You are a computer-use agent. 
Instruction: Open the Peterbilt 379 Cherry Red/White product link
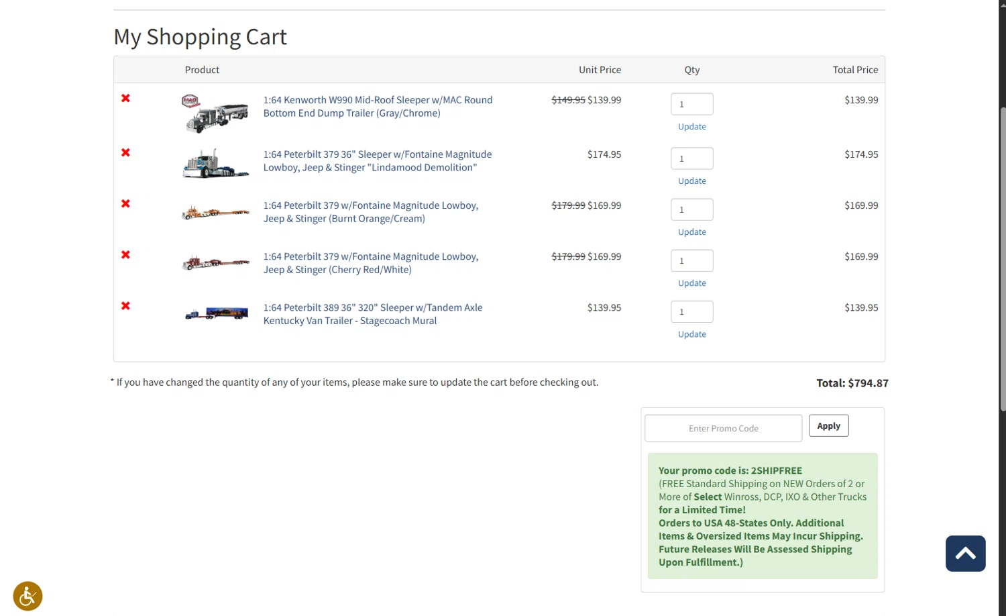click(371, 263)
